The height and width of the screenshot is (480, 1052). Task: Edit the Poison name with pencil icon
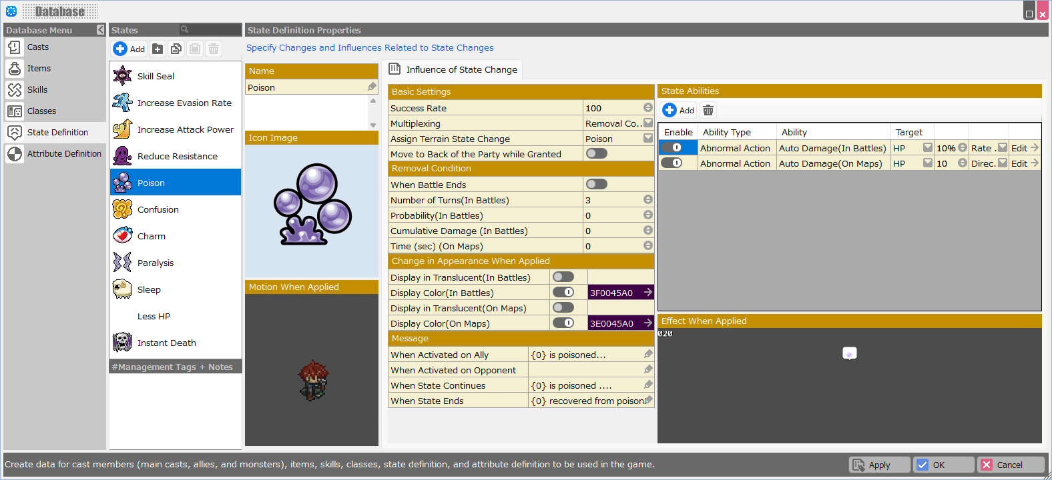(372, 87)
